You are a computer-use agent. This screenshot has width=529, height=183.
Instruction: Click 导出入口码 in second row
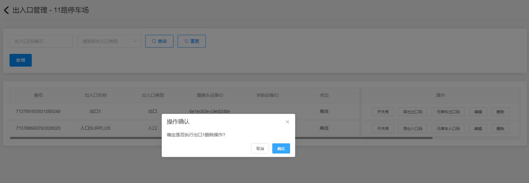[x=412, y=128]
